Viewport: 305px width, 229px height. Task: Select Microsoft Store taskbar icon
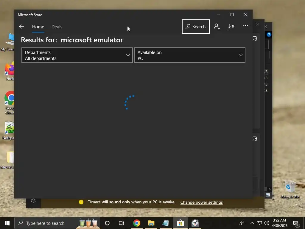180,223
